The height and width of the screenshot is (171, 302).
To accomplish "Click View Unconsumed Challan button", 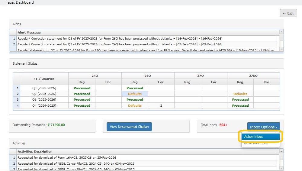I will [x=129, y=127].
